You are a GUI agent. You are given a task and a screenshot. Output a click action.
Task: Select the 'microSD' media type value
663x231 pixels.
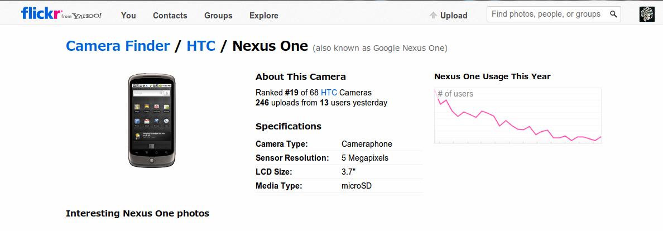click(357, 186)
